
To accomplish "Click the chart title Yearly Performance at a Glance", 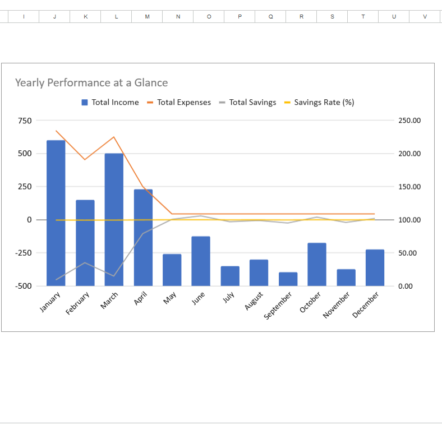I will tap(91, 83).
